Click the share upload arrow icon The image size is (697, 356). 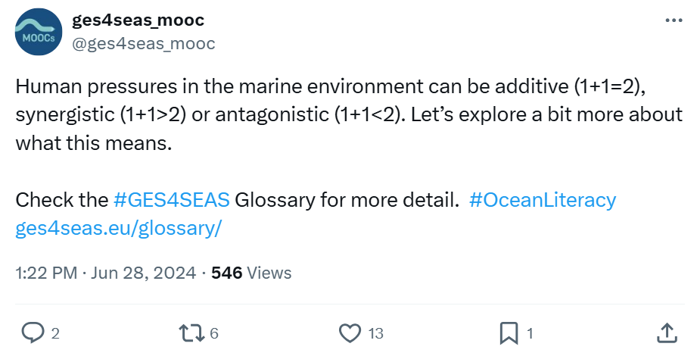[666, 333]
